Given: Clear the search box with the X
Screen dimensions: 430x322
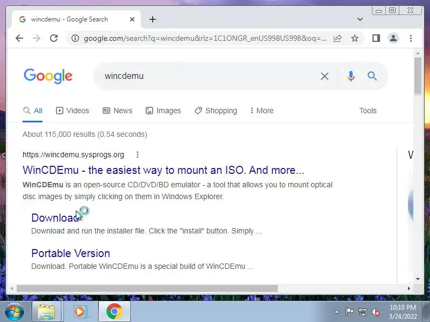Looking at the screenshot, I should coord(325,76).
